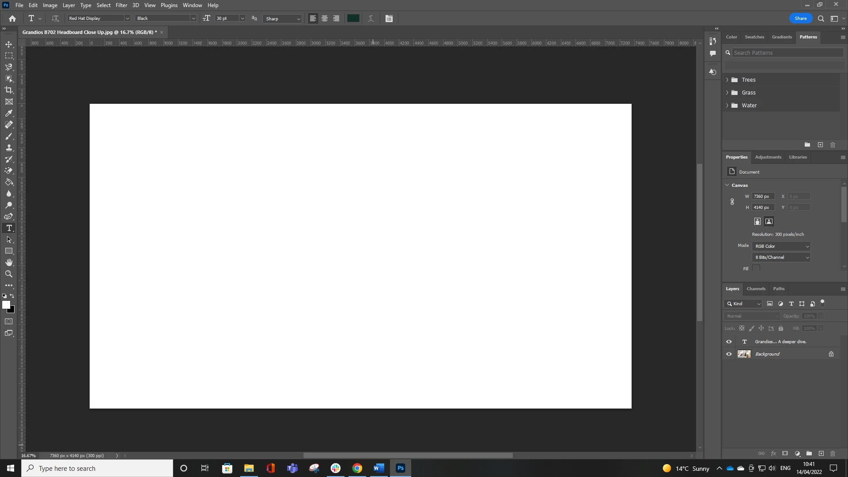Select the Move tool
The image size is (848, 477).
[x=9, y=45]
